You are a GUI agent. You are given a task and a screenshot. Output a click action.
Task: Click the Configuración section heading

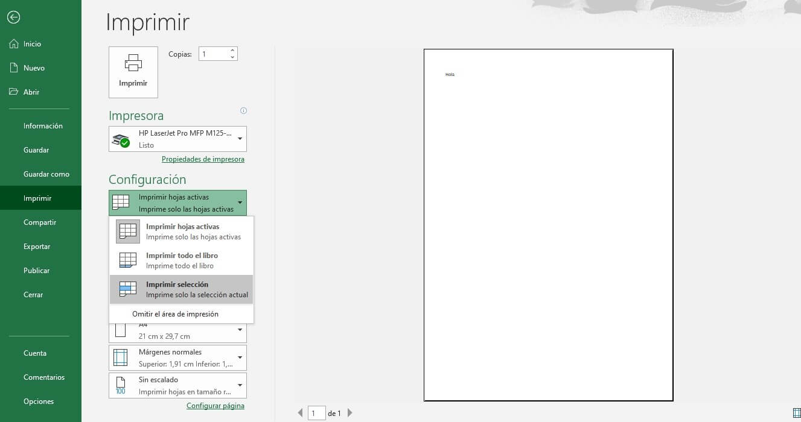pyautogui.click(x=147, y=180)
